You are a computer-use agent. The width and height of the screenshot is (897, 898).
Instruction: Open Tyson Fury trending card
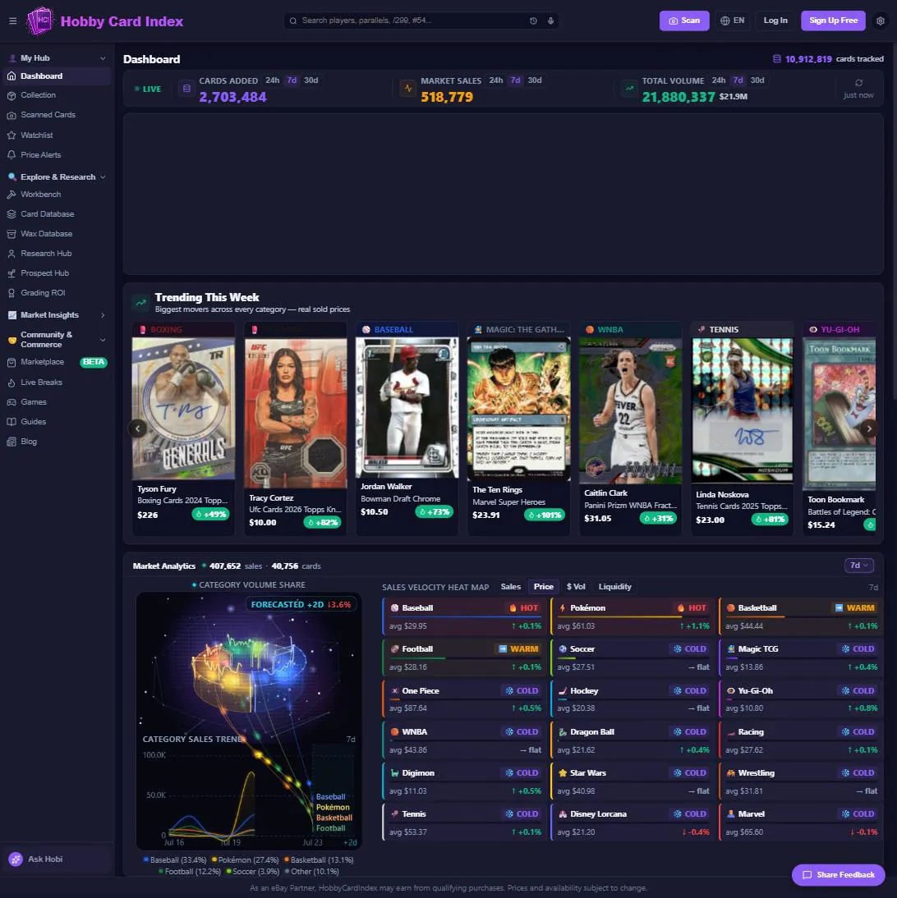183,429
